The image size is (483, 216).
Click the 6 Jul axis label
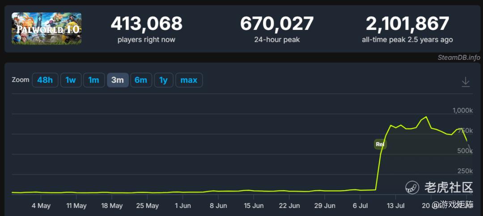(361, 206)
